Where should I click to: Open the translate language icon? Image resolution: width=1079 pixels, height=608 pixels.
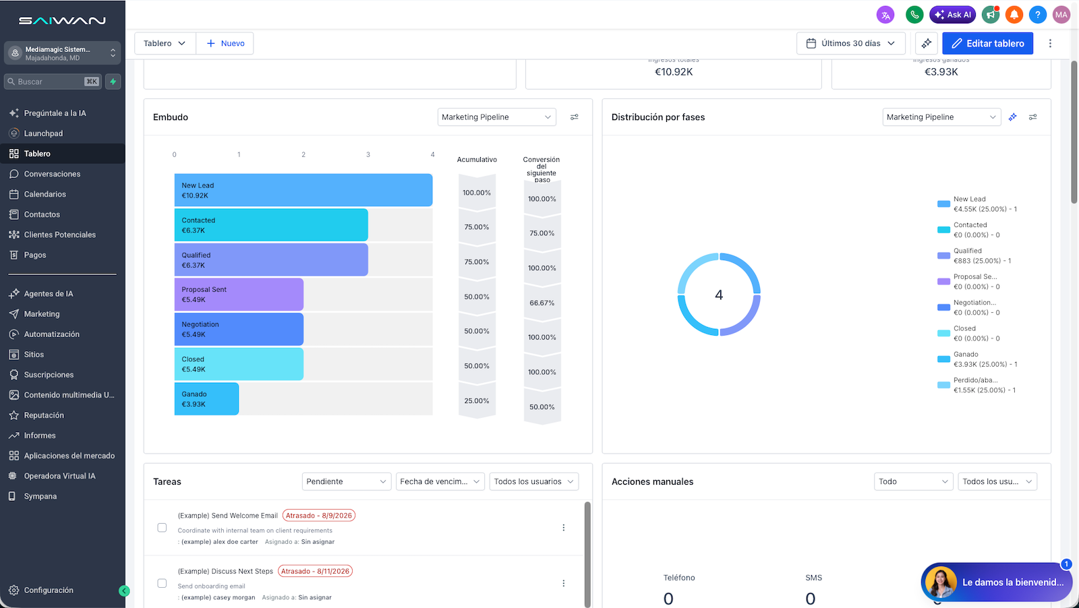pos(885,15)
